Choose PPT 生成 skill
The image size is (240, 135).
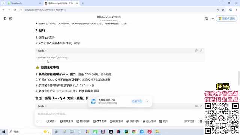pyautogui.click(x=100, y=121)
